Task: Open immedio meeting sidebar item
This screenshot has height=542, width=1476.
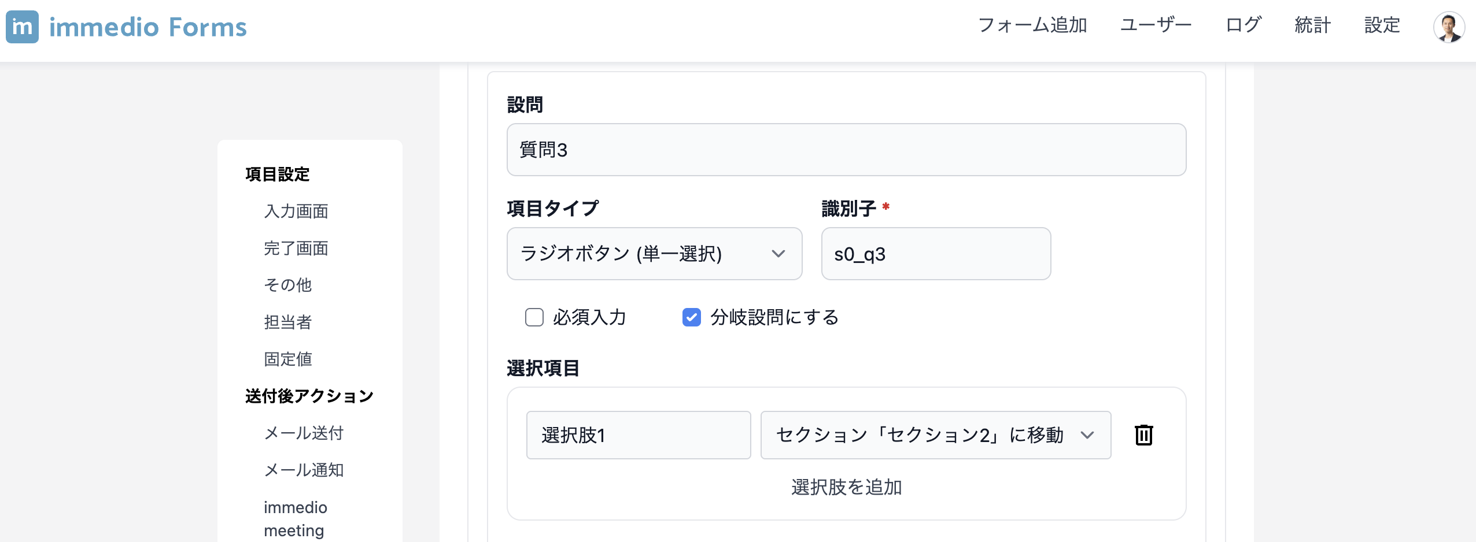Action: (x=295, y=518)
